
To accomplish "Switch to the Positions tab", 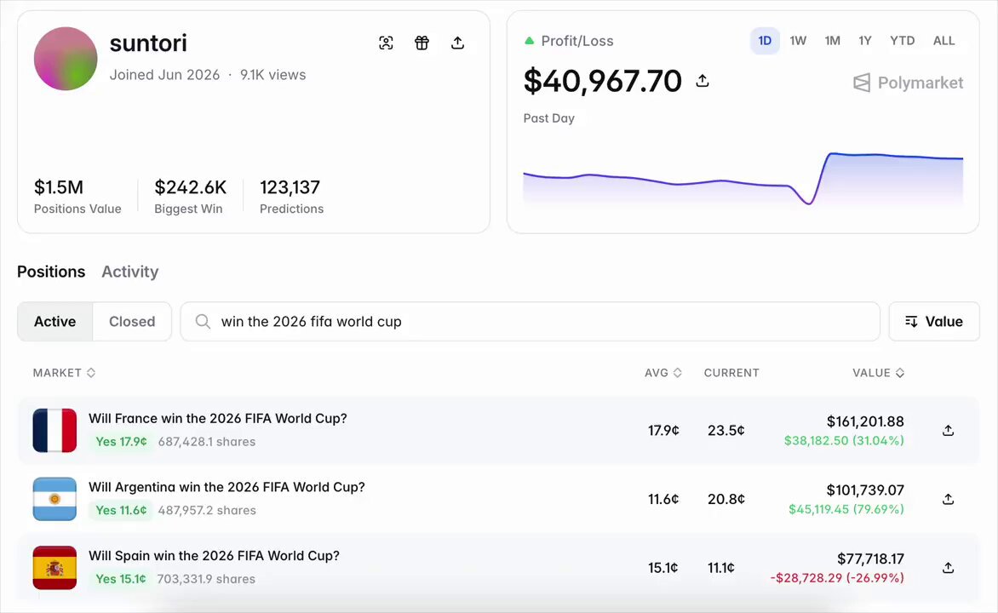I will pyautogui.click(x=51, y=272).
